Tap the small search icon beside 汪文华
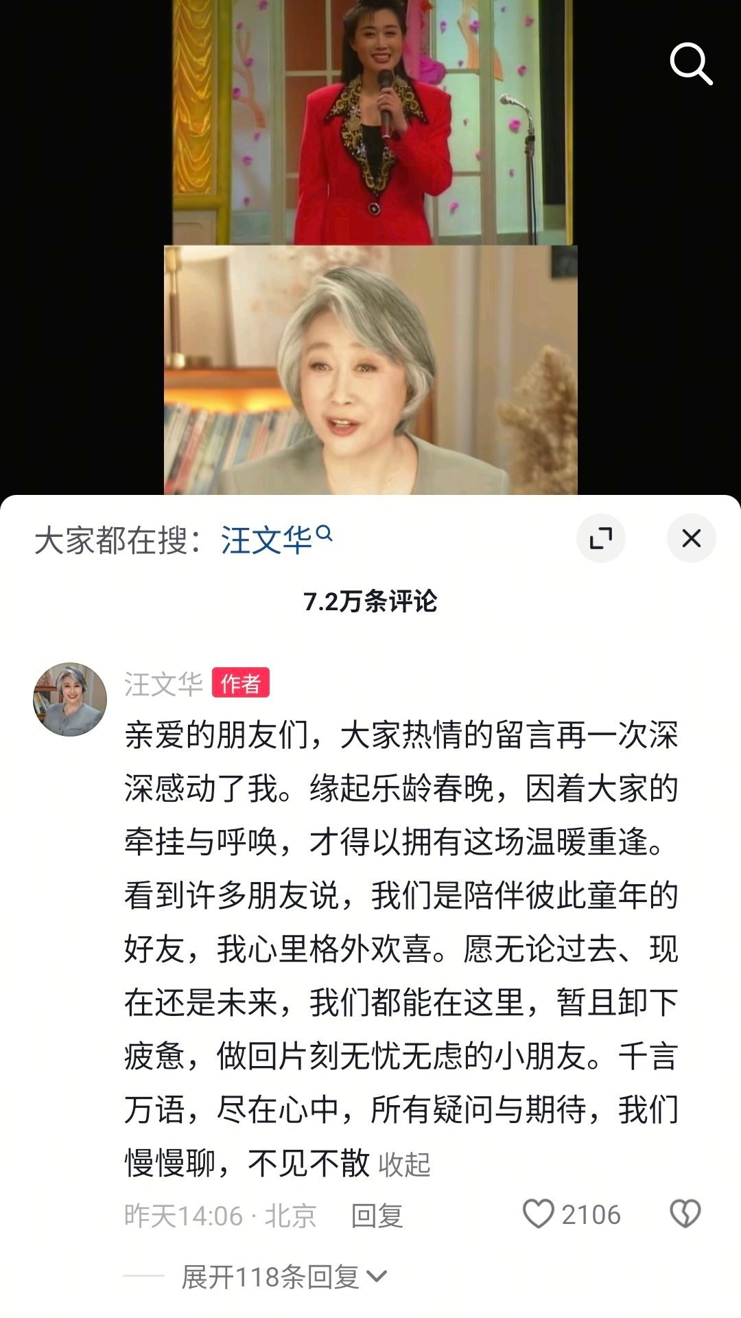 (x=325, y=533)
